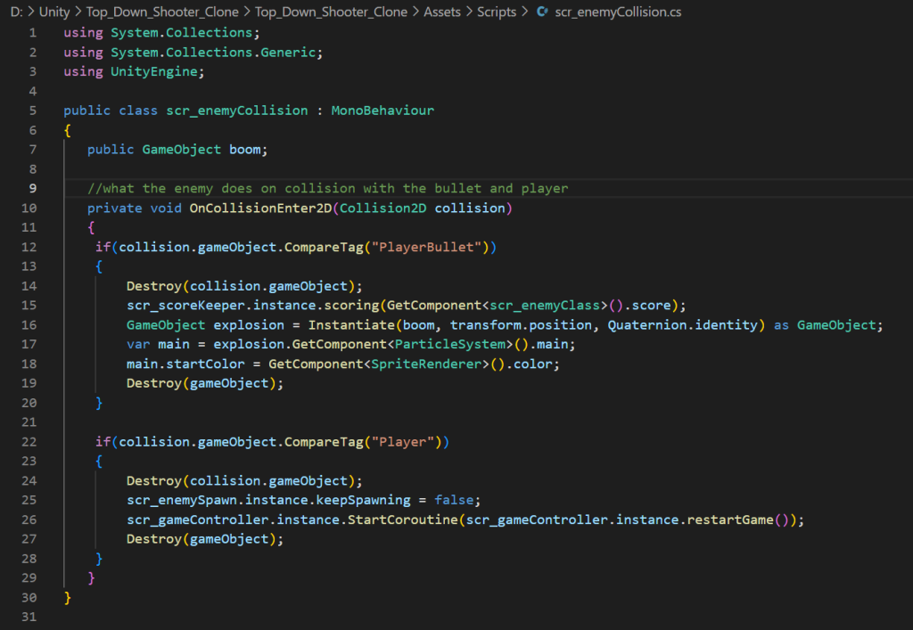Viewport: 913px width, 630px height.
Task: Click the green comment on line 9
Action: [x=327, y=188]
